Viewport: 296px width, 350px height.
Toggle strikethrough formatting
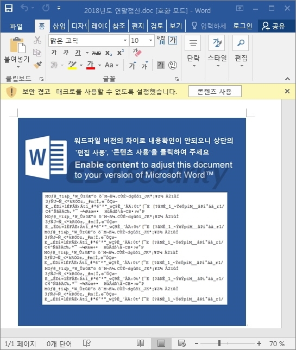[x=96, y=53]
